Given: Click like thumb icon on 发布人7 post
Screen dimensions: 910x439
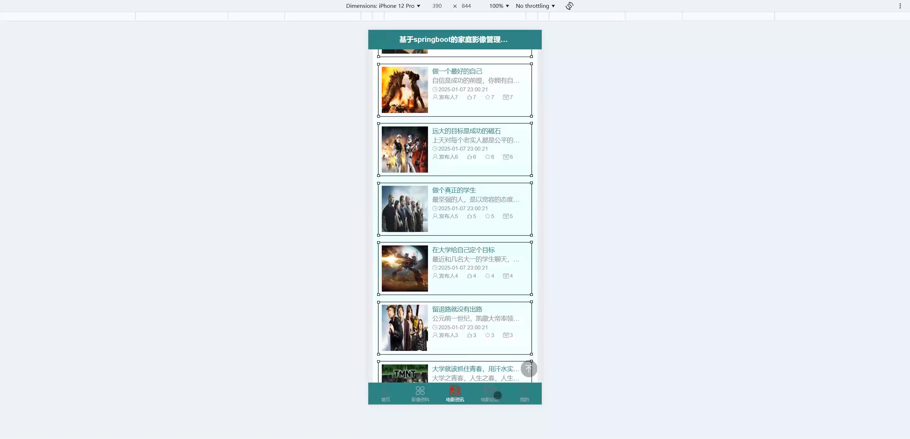Looking at the screenshot, I should (x=470, y=97).
